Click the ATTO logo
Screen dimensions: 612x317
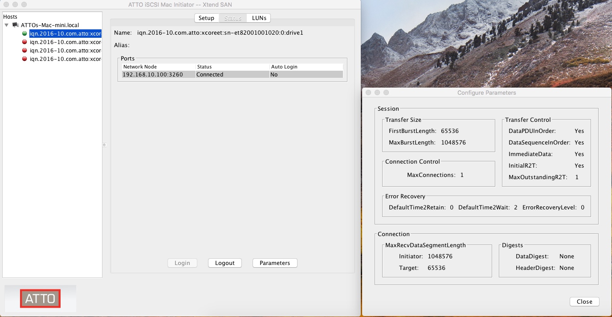tap(40, 298)
